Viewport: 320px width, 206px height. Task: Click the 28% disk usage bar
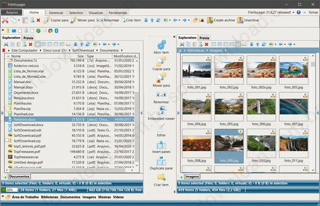coord(10,189)
